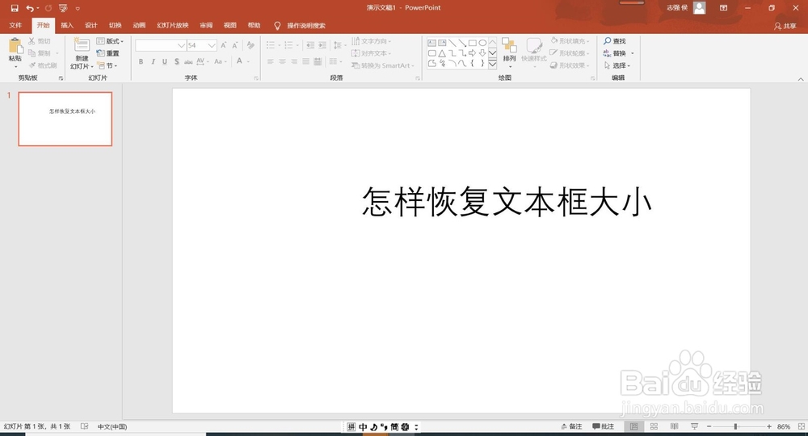Screen dimensions: 808x436
Task: Select the text box shape in gallery
Action: coord(431,43)
